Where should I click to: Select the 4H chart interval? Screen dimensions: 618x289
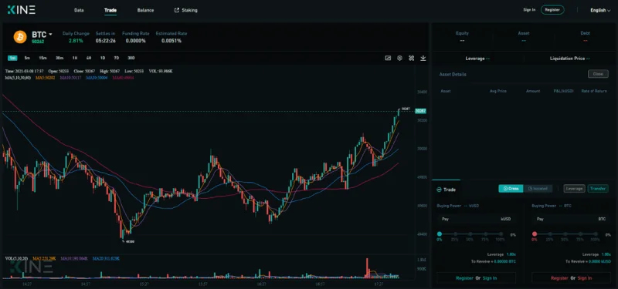[89, 58]
